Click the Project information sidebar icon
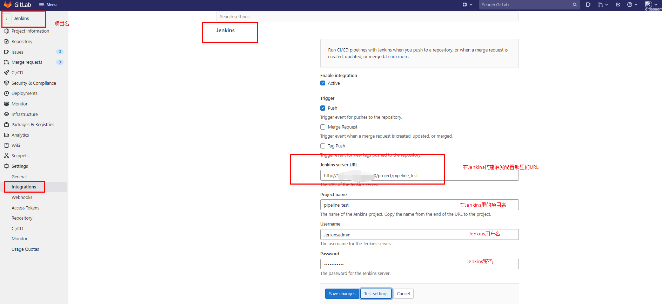The height and width of the screenshot is (304, 662). click(x=6, y=31)
